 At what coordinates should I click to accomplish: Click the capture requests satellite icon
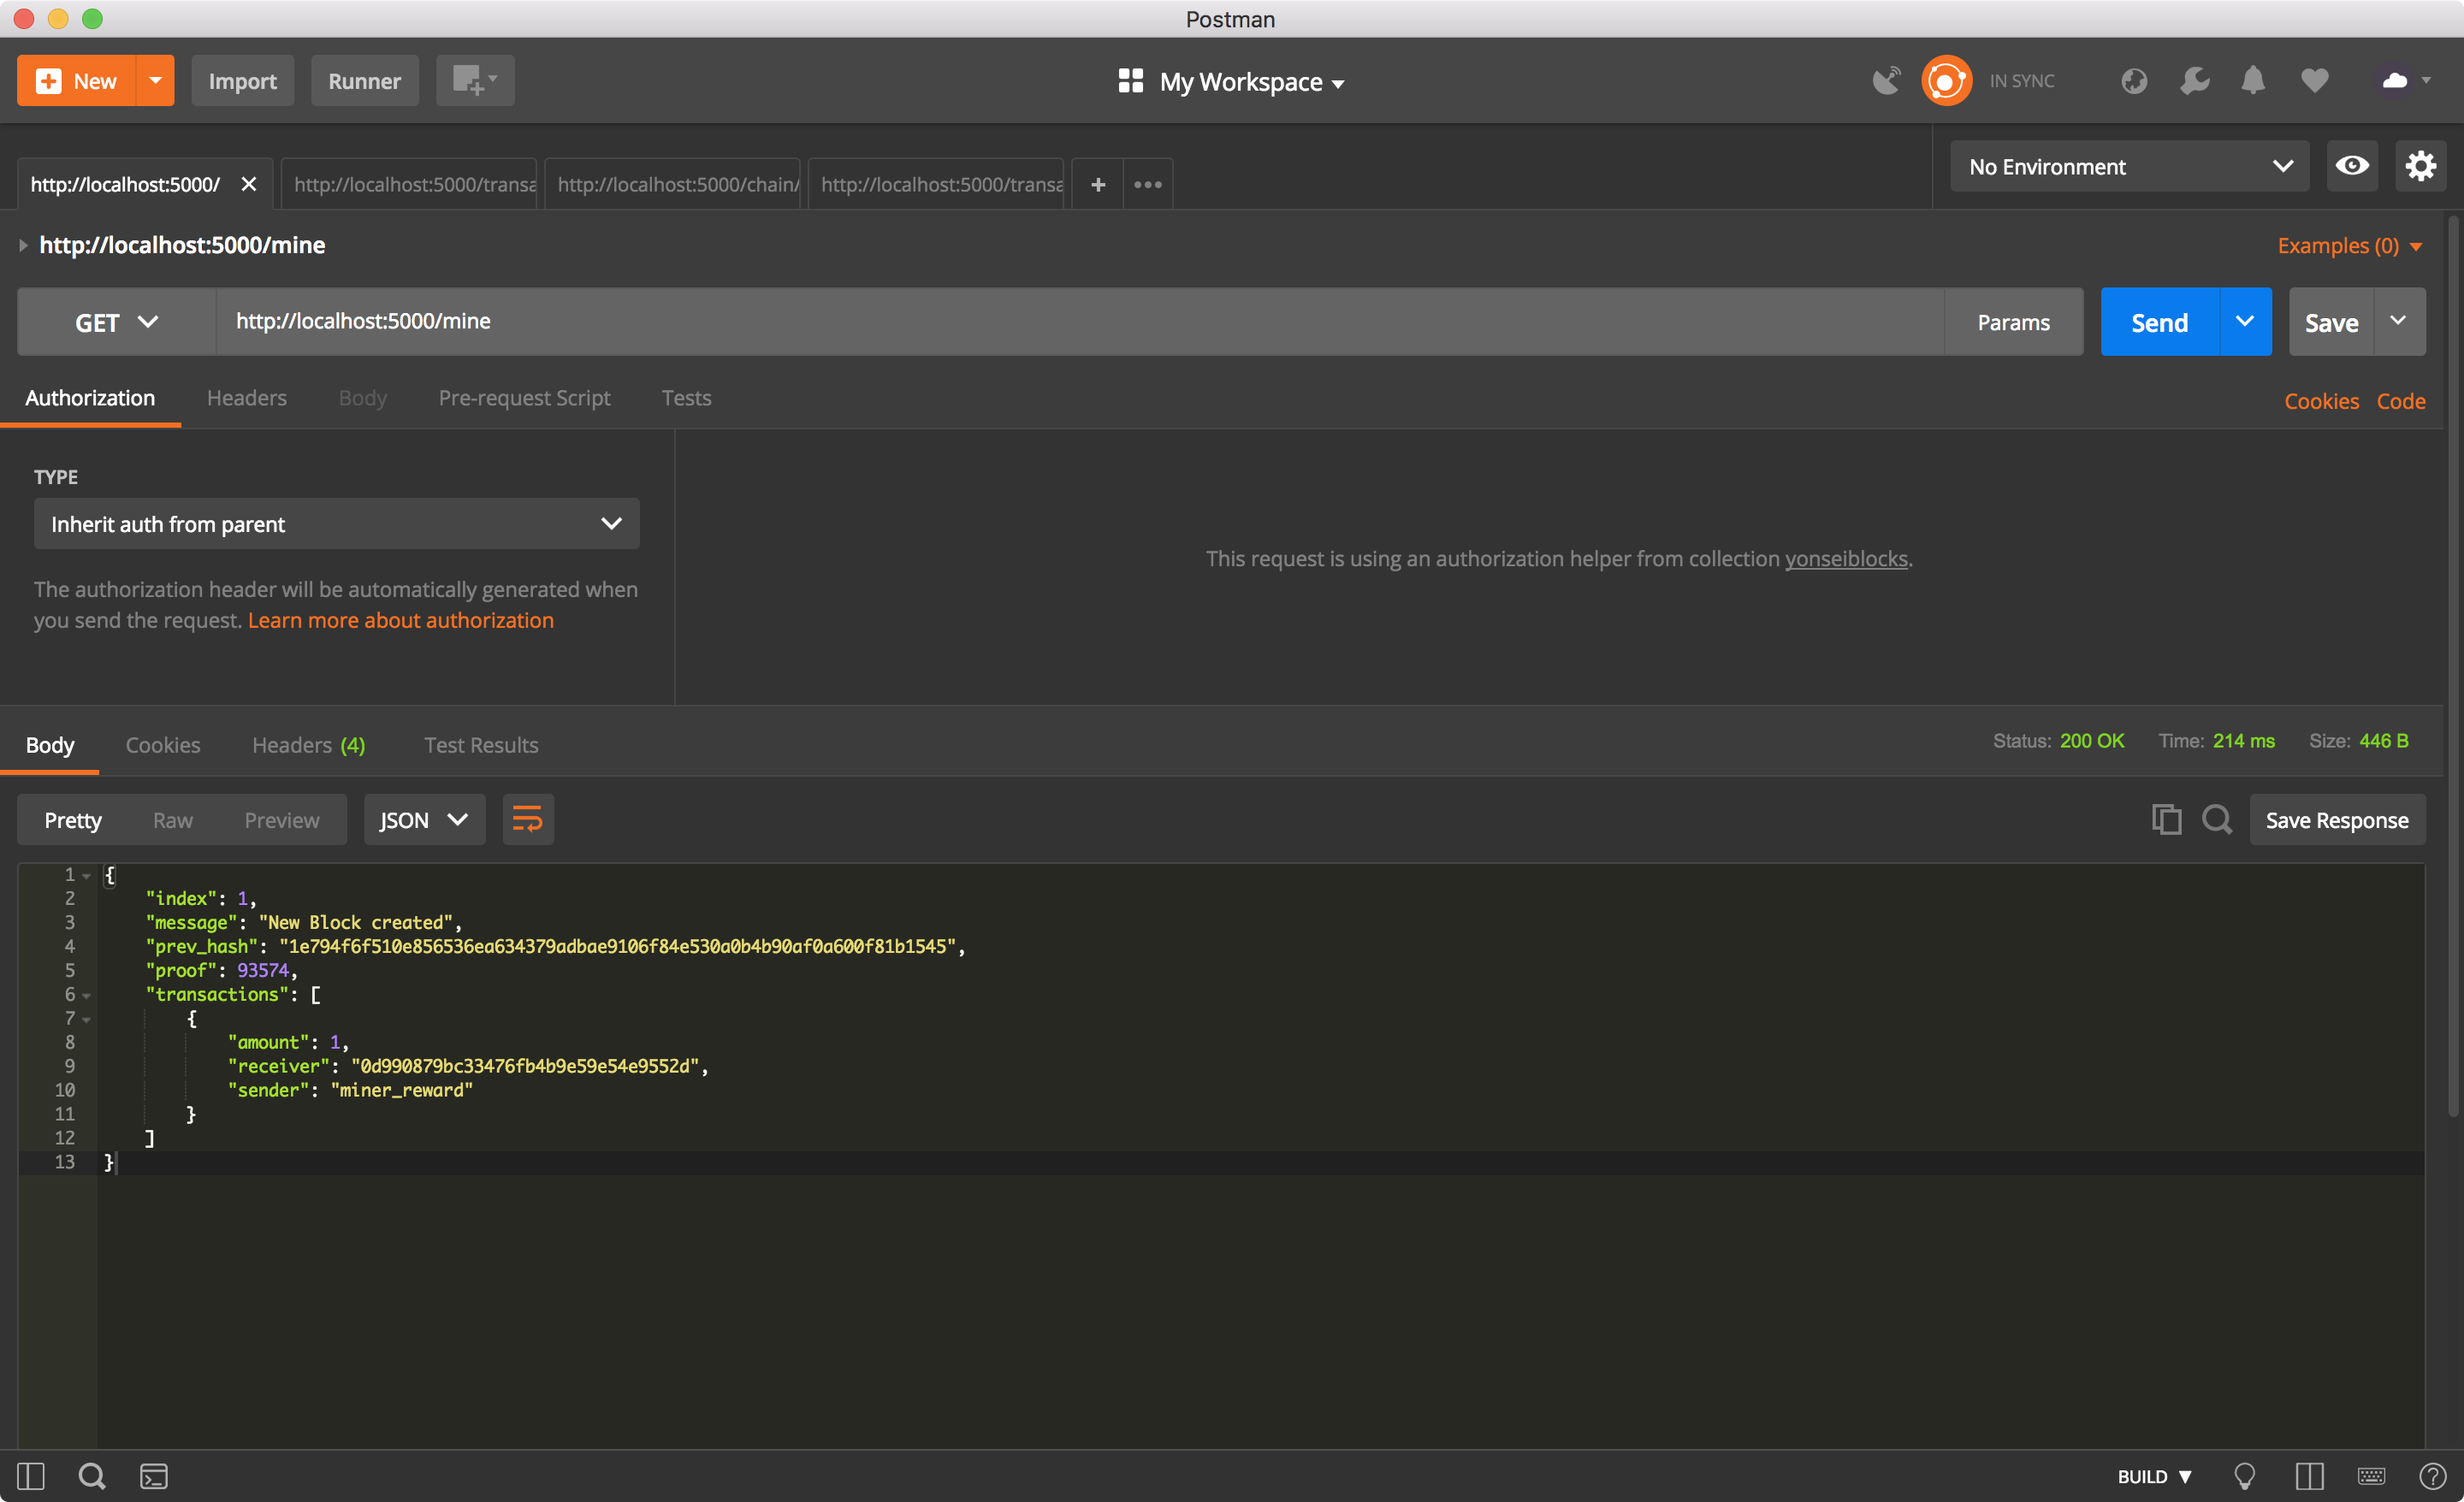[1886, 81]
